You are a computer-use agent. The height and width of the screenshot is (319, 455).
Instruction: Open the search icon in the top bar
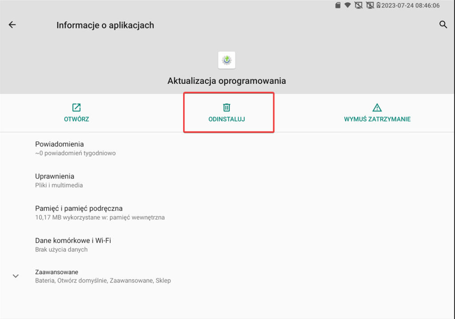(443, 25)
